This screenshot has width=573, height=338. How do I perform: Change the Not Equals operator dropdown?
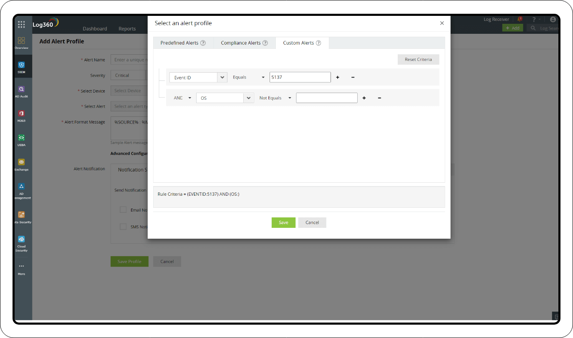tap(275, 97)
